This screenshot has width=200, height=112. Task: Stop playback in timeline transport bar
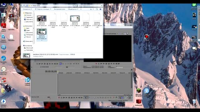click(x=72, y=97)
